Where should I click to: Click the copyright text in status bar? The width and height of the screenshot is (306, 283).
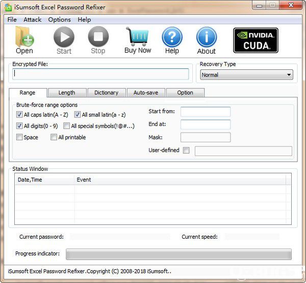coord(90,271)
